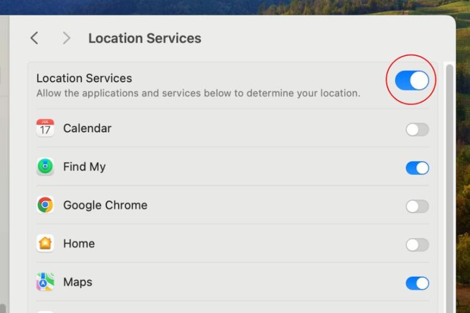Click the Maps app icon
The height and width of the screenshot is (313, 470).
(45, 282)
